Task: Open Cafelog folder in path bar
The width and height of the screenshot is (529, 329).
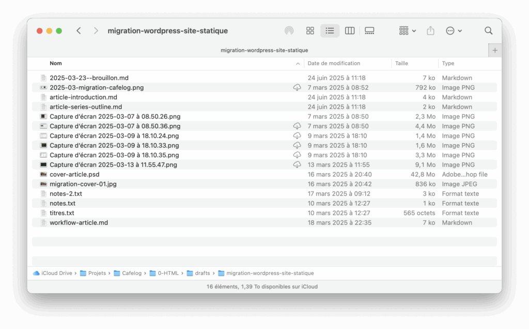Action: click(x=131, y=273)
